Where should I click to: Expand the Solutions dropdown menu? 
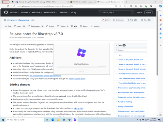click(x=25, y=12)
